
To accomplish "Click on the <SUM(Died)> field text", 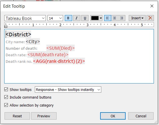I will (61, 48).
